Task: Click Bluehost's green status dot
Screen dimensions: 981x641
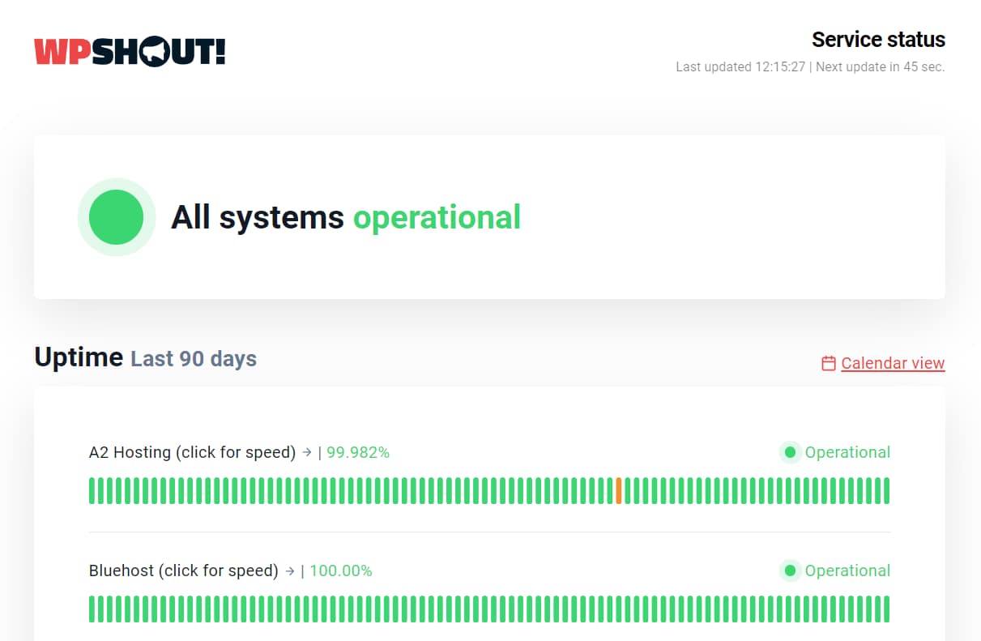Action: tap(790, 570)
